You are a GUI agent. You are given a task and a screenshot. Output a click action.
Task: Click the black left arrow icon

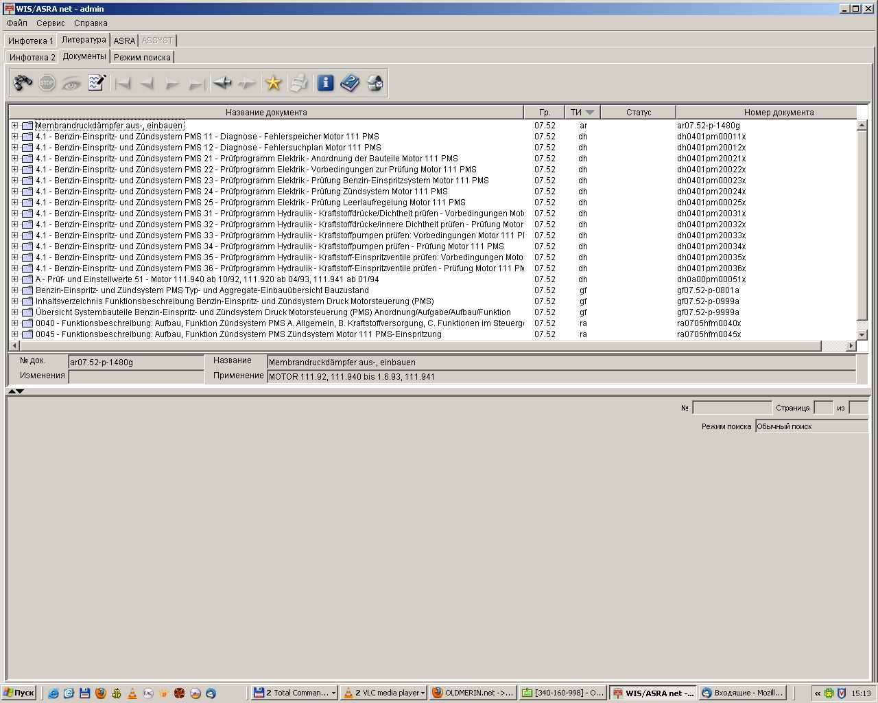[x=222, y=83]
